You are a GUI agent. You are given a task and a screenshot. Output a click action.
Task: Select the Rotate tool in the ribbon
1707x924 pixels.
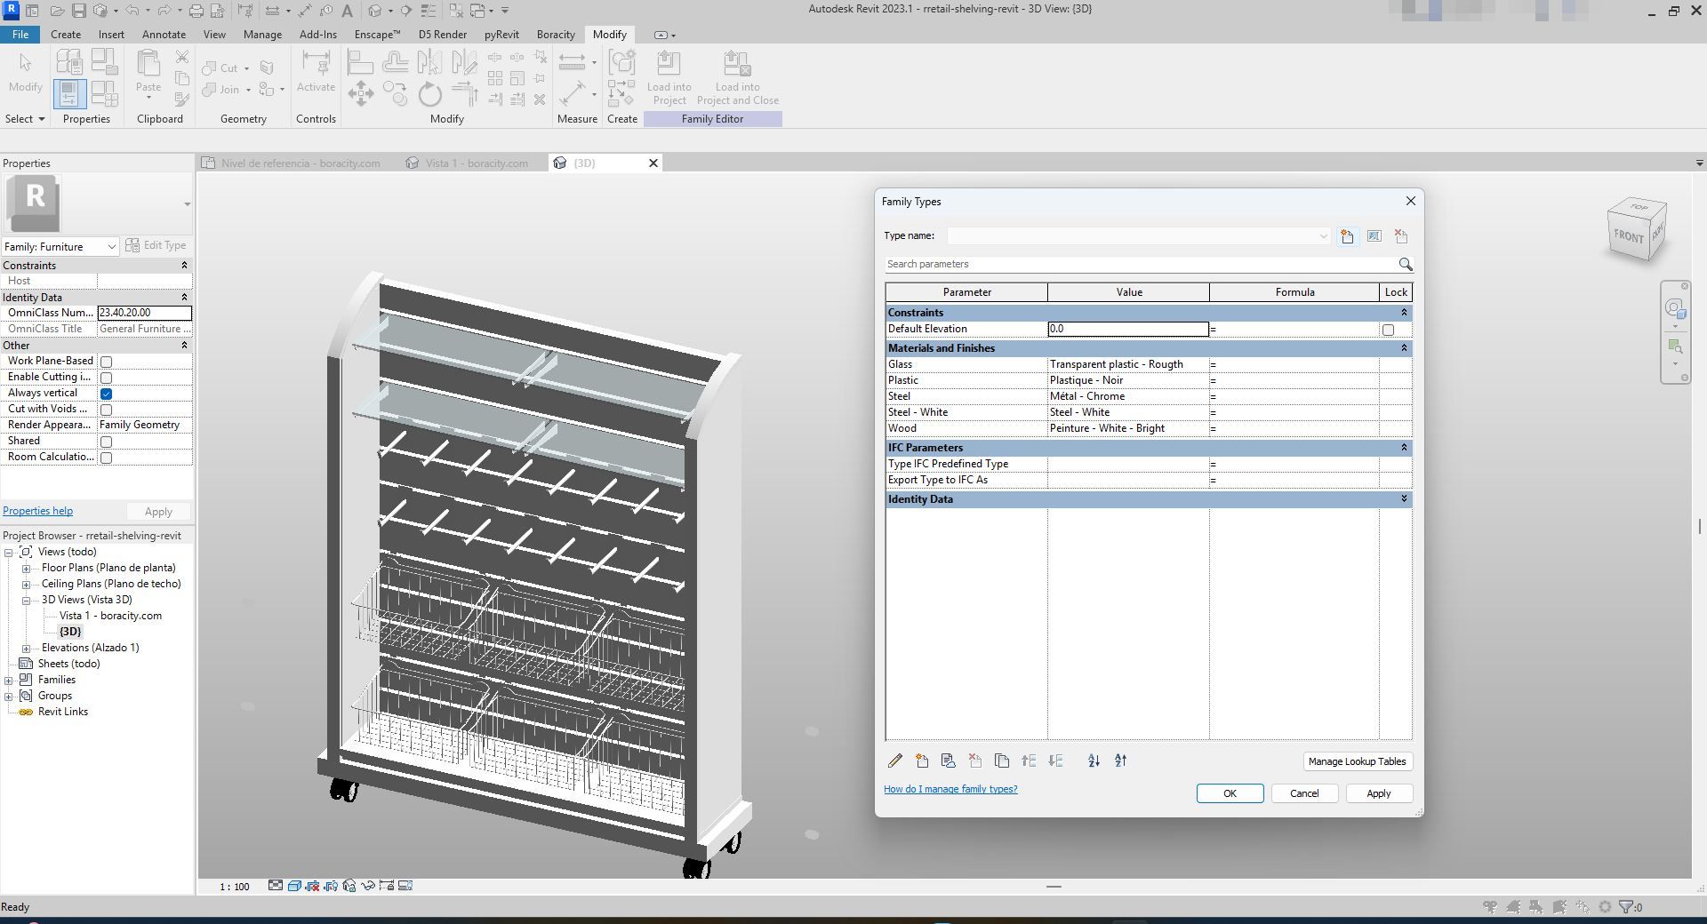pos(430,93)
